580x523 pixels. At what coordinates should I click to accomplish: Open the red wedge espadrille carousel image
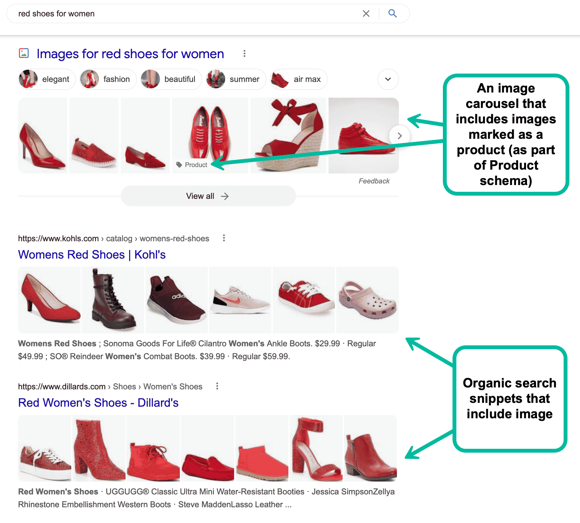[288, 136]
